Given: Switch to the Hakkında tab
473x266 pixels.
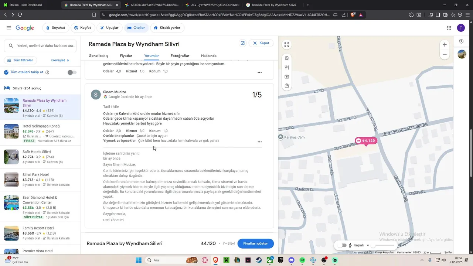Looking at the screenshot, I should (x=209, y=56).
